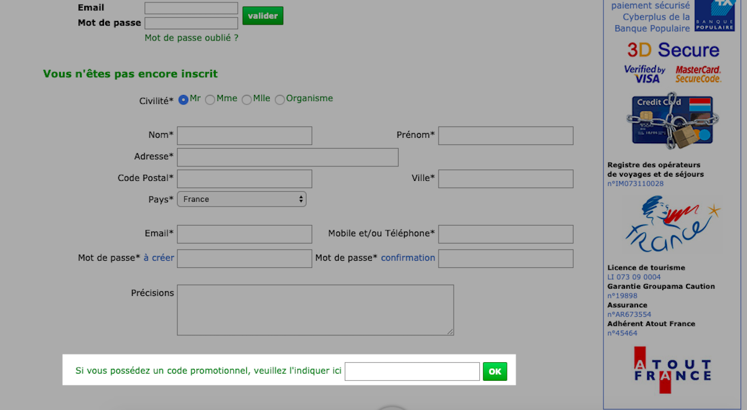Open the Mot de passe oublié link
The image size is (747, 410).
coord(191,38)
